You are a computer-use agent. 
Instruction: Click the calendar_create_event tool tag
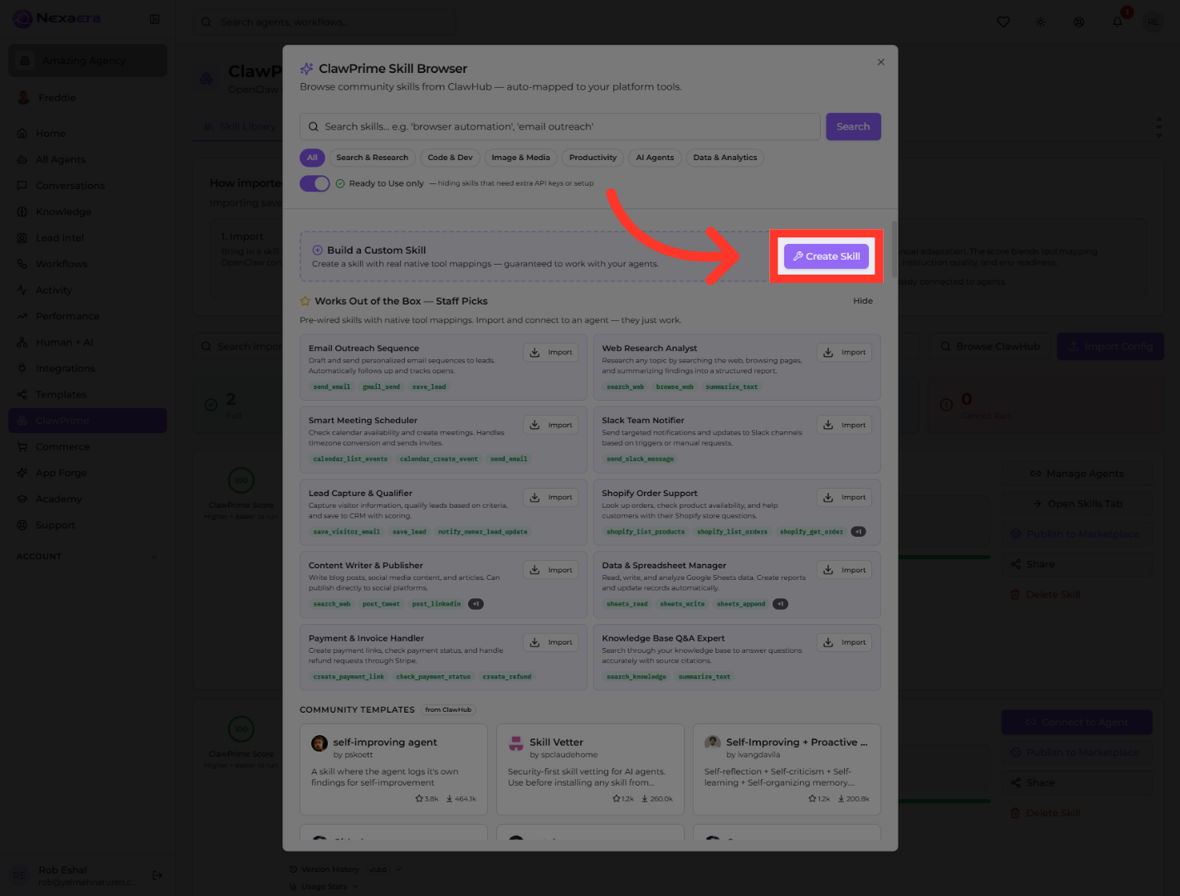pos(438,459)
